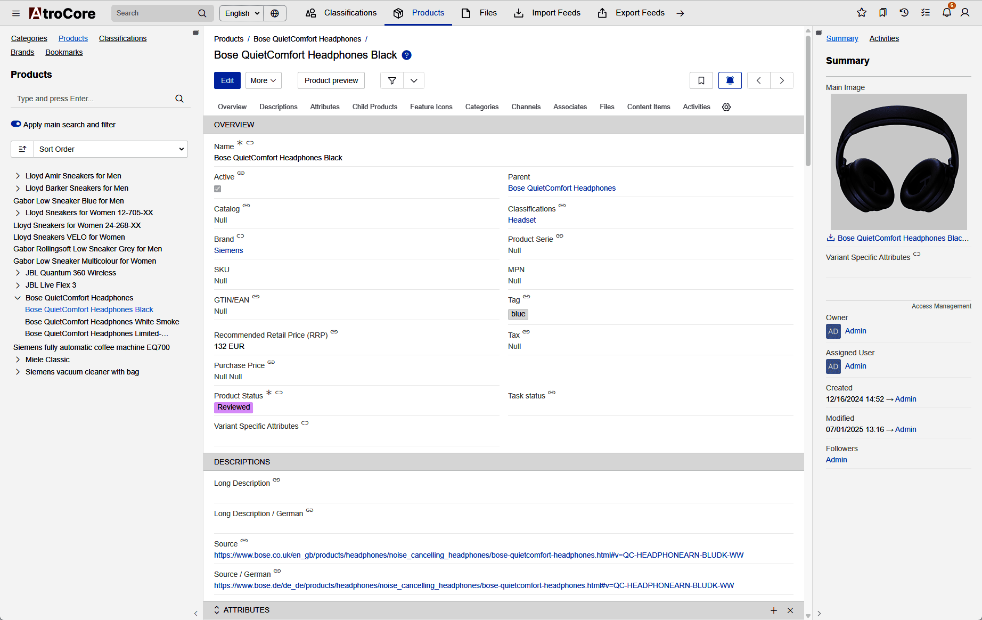The width and height of the screenshot is (982, 620).
Task: Click the blue follow bell button
Action: click(730, 80)
